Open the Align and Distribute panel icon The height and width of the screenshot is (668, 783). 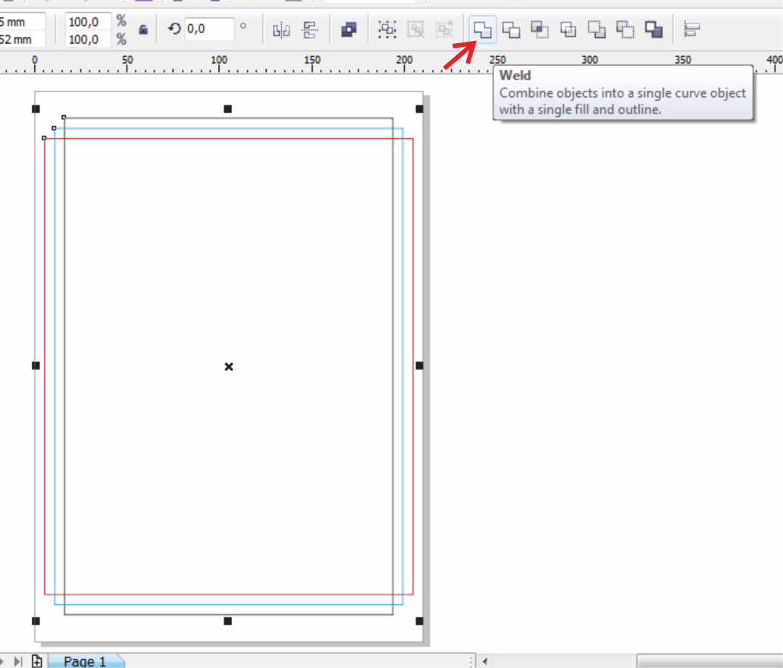pos(691,29)
